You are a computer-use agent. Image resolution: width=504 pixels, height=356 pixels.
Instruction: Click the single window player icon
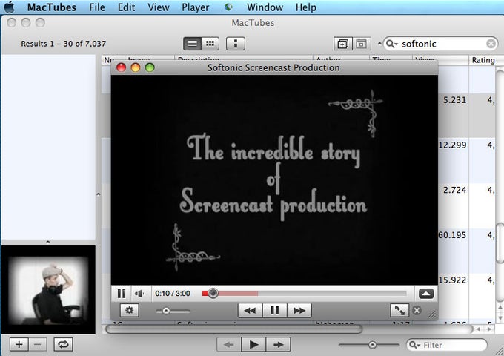click(361, 44)
